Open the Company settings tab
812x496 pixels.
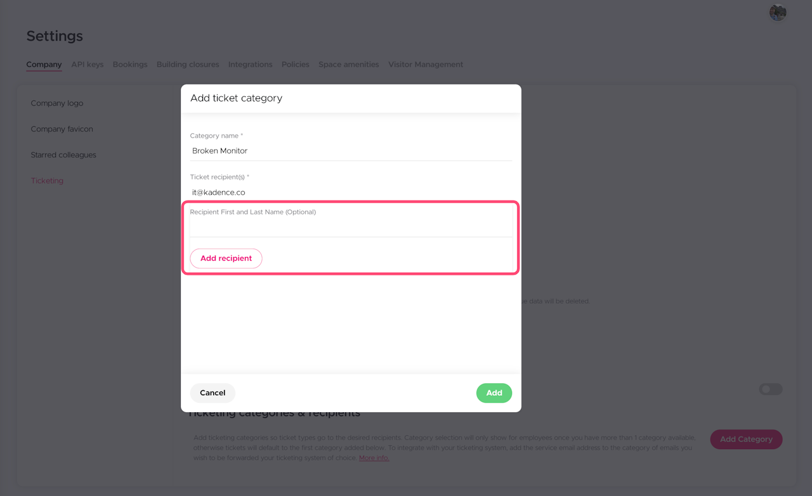pos(44,65)
